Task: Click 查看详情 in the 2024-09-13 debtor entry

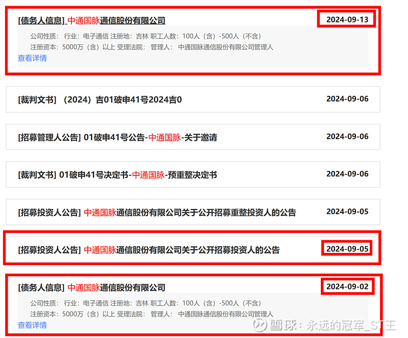Action: (x=32, y=58)
